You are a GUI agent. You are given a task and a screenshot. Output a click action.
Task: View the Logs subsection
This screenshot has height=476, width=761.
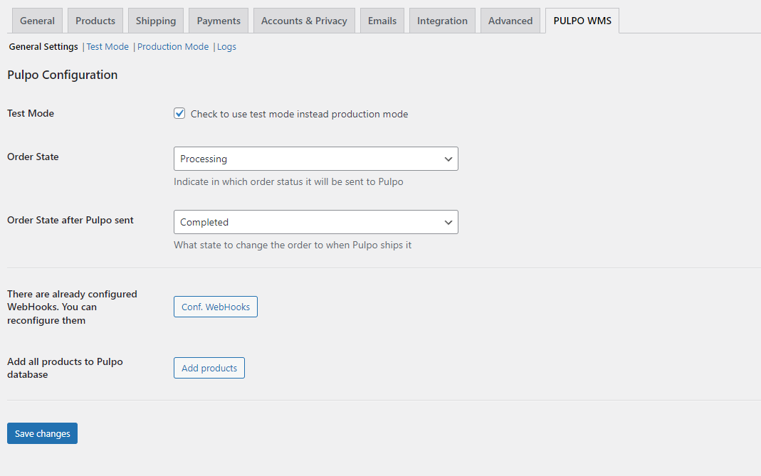pyautogui.click(x=226, y=46)
